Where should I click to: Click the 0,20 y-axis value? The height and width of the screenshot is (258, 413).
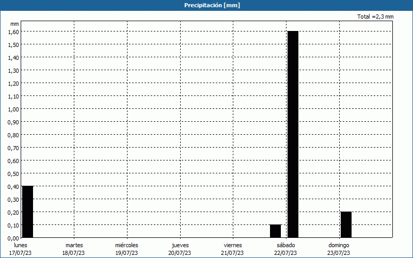(x=13, y=213)
